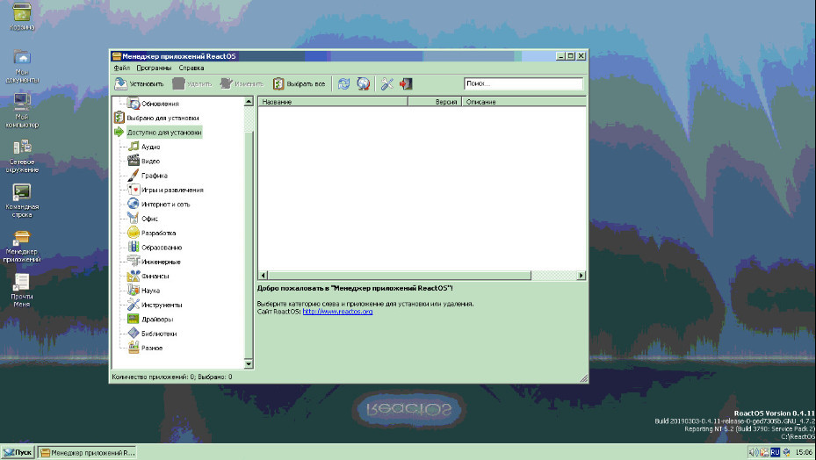Image resolution: width=816 pixels, height=460 pixels.
Task: Click the RU language indicator
Action: click(775, 453)
